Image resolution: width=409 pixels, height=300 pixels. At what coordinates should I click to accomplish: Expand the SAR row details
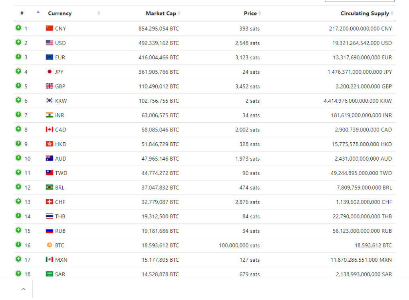coord(18,273)
